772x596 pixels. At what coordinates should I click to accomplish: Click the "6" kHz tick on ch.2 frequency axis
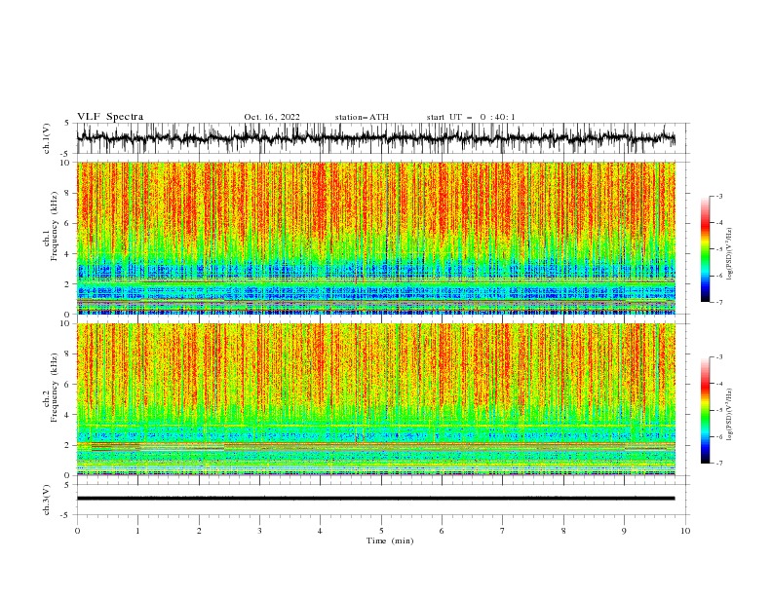coord(67,385)
